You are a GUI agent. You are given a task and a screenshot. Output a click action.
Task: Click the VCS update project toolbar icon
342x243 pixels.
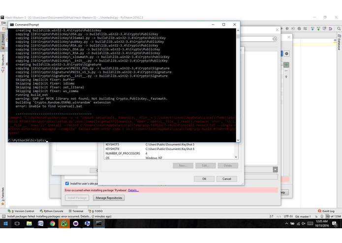(x=312, y=29)
